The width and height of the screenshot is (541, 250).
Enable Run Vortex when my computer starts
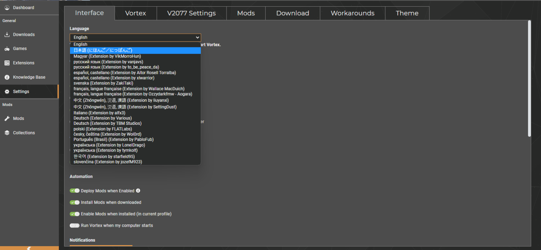tap(75, 225)
